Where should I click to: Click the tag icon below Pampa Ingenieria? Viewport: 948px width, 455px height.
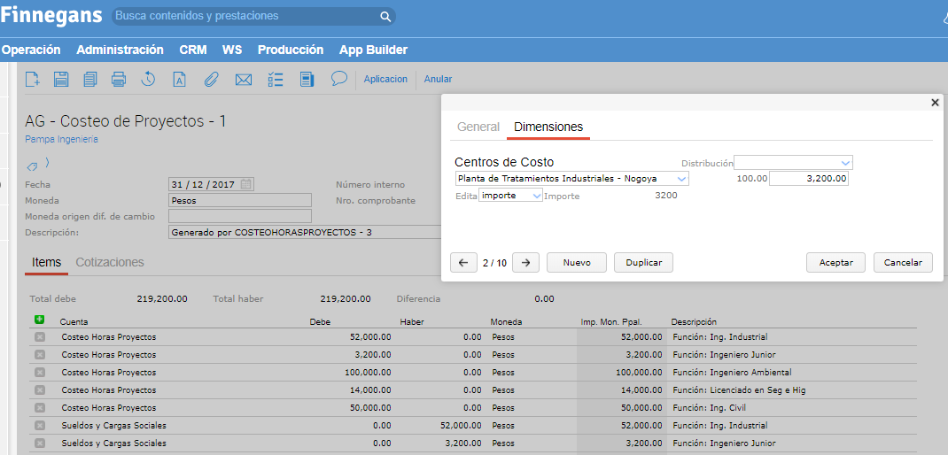tap(33, 166)
